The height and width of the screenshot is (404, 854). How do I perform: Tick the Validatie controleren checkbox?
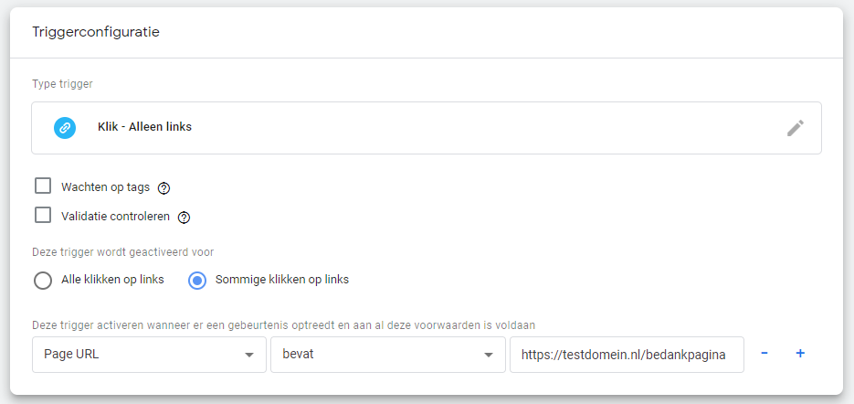tap(43, 216)
